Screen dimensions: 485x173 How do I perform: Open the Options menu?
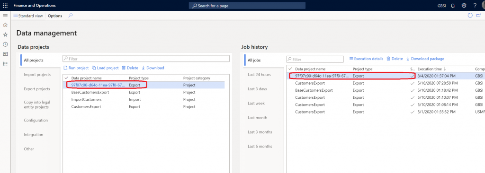55,16
